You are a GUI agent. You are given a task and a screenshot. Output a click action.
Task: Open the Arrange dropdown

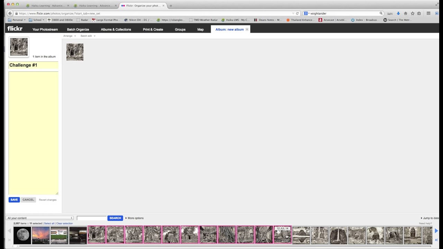(x=70, y=36)
